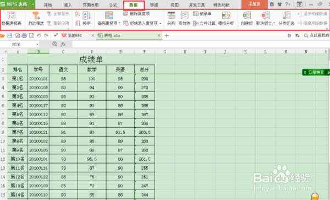Click the 点此查找命令 search box
The width and height of the screenshot is (330, 200).
(x=317, y=36)
